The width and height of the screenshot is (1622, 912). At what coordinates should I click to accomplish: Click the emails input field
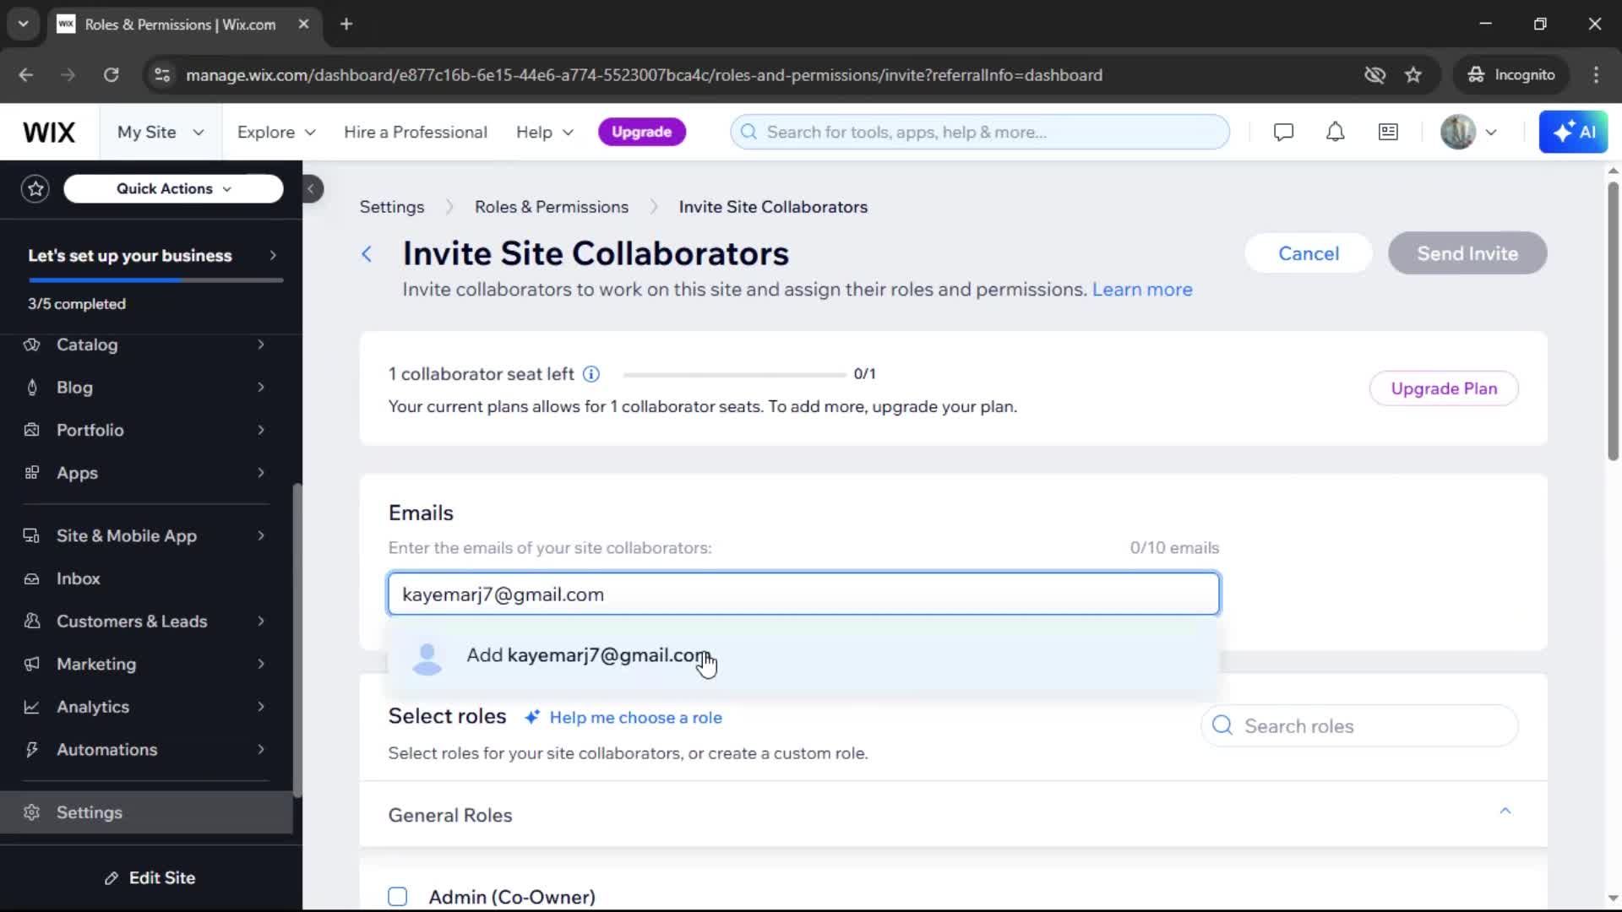click(803, 594)
